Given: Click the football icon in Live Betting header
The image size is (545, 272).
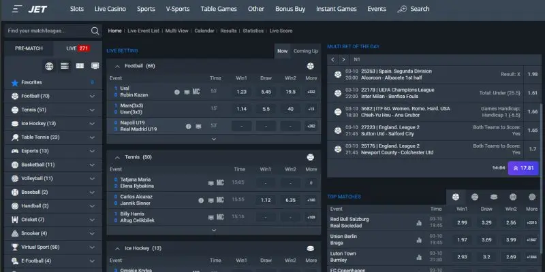Looking at the screenshot, I should point(311,66).
